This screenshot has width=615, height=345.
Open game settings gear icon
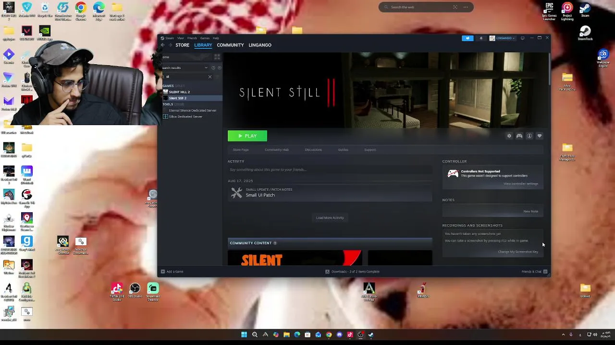coord(509,136)
